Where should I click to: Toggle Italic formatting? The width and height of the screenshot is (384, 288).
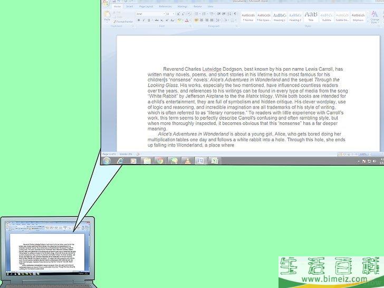pos(144,20)
